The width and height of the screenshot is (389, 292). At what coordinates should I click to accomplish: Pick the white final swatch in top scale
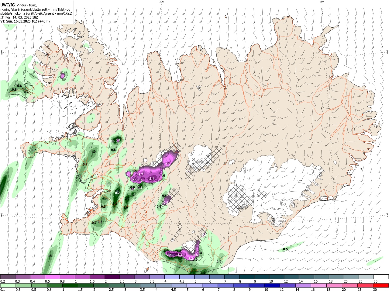pos(381,277)
